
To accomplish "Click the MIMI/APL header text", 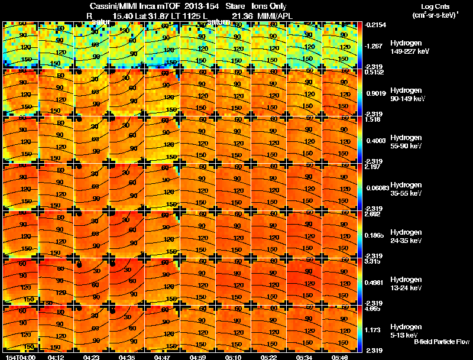I will tap(275, 16).
